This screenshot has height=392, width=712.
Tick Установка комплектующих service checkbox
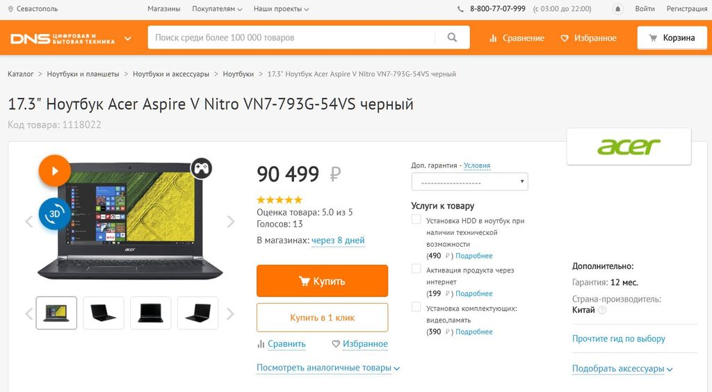pyautogui.click(x=416, y=307)
